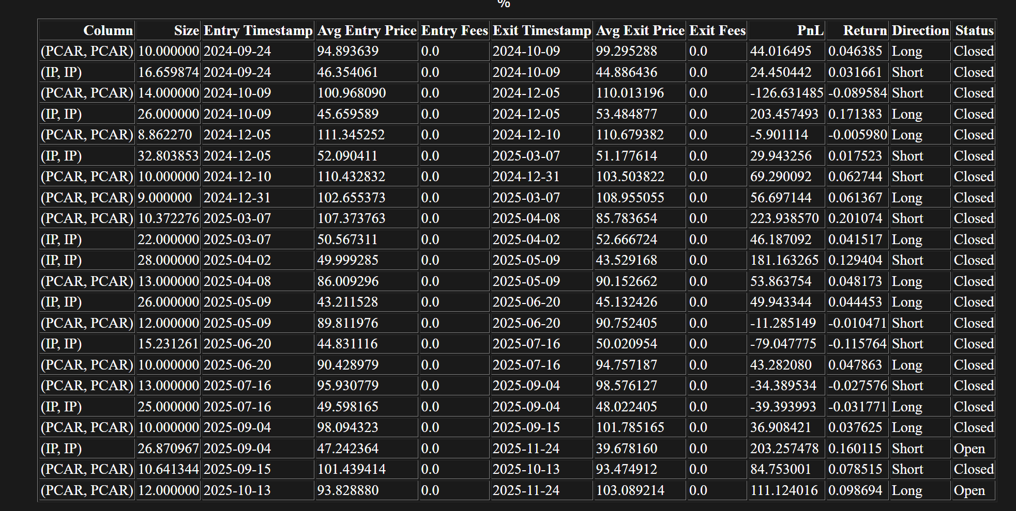
Task: Click the Direction column header
Action: click(920, 30)
